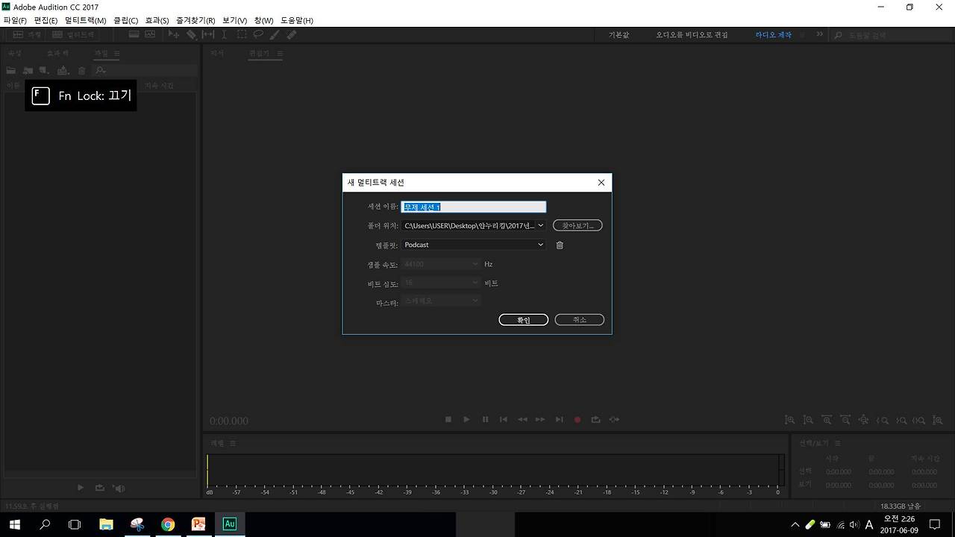Image resolution: width=955 pixels, height=537 pixels.
Task: Click the trash icon in the Files panel toolbar
Action: pos(82,71)
